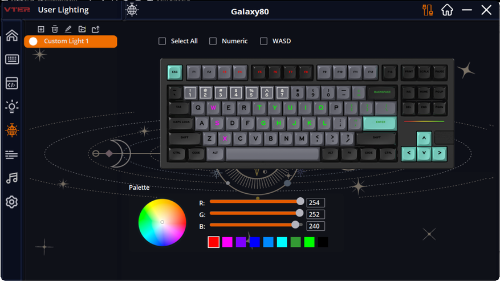Import a lighting profile from folder
The width and height of the screenshot is (500, 281).
point(82,29)
